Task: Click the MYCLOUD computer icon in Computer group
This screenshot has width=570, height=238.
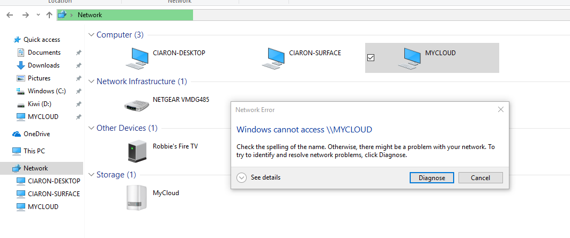Action: coord(411,58)
